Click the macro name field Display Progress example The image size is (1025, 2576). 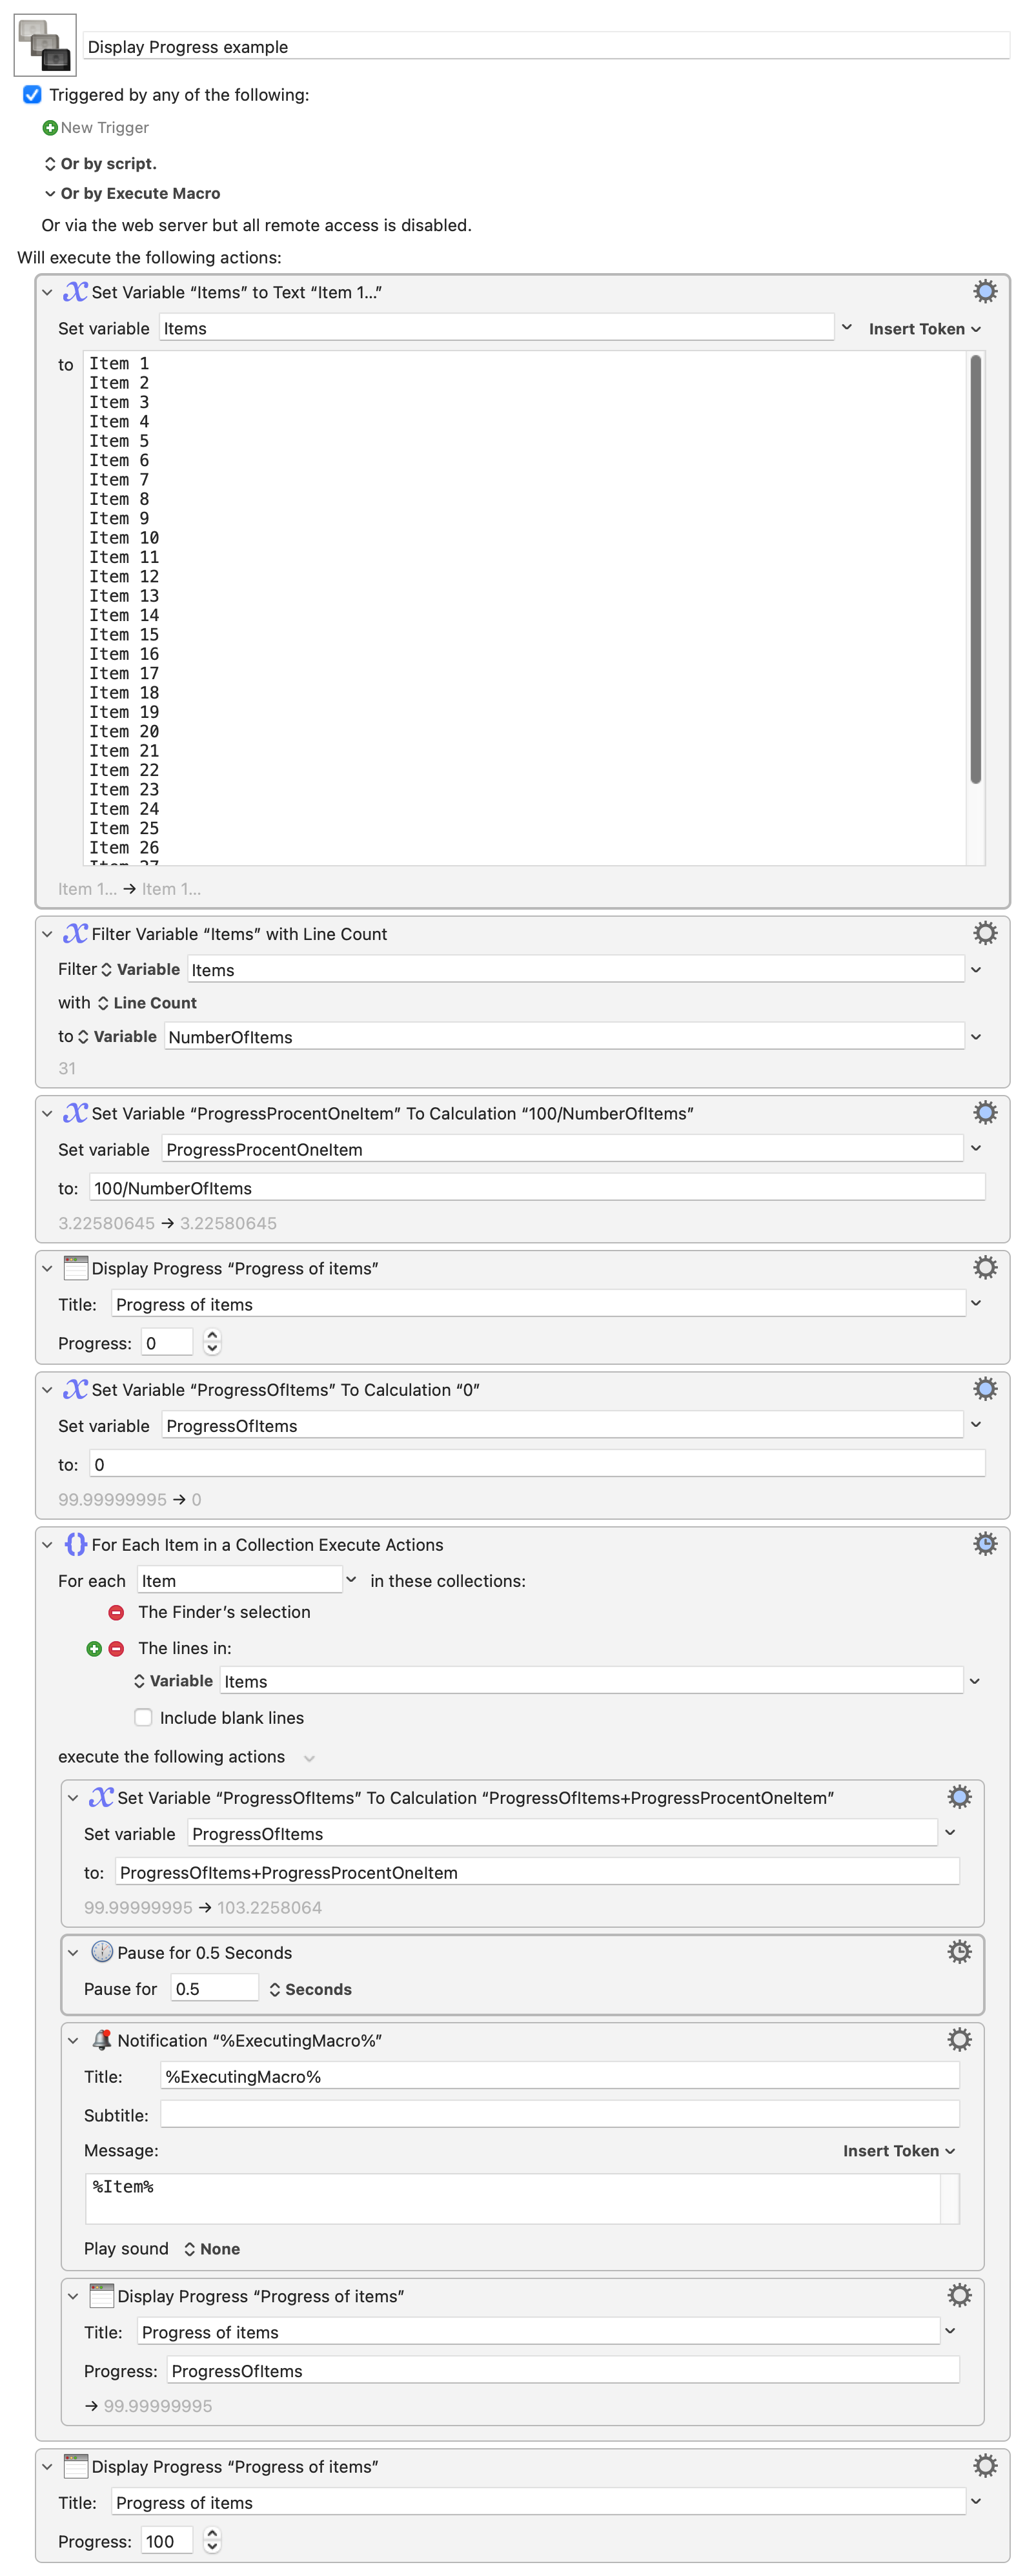[x=546, y=46]
